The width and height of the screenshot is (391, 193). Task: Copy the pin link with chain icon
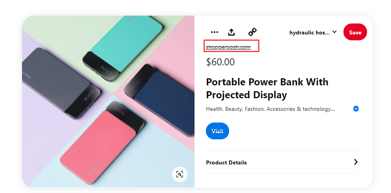coord(252,32)
